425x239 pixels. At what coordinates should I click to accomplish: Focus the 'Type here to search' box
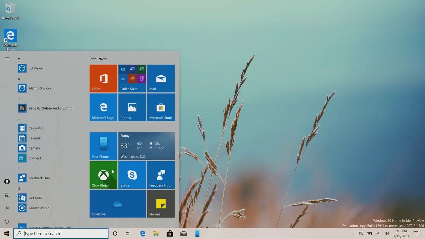[61, 234]
